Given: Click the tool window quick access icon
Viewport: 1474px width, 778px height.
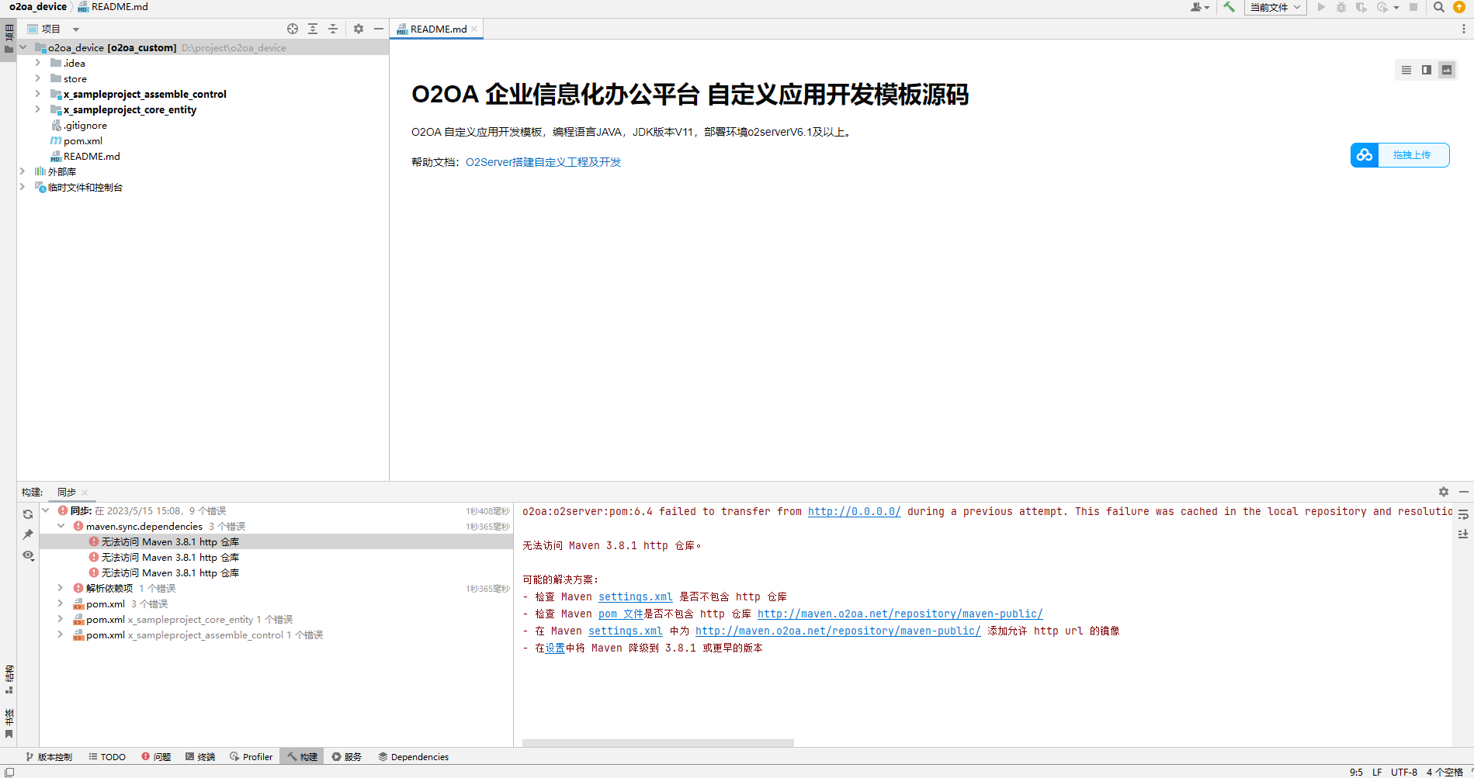Looking at the screenshot, I should [x=9, y=773].
